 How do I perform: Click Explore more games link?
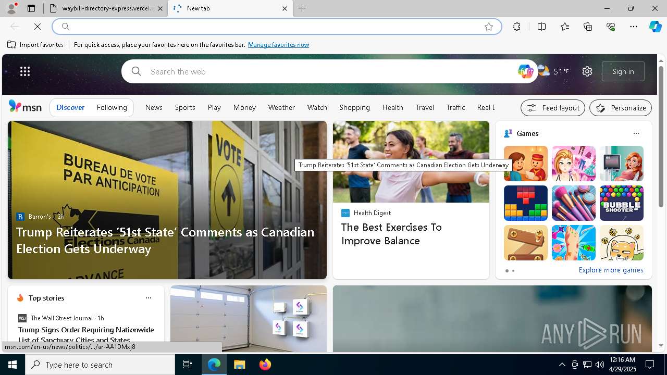click(611, 270)
